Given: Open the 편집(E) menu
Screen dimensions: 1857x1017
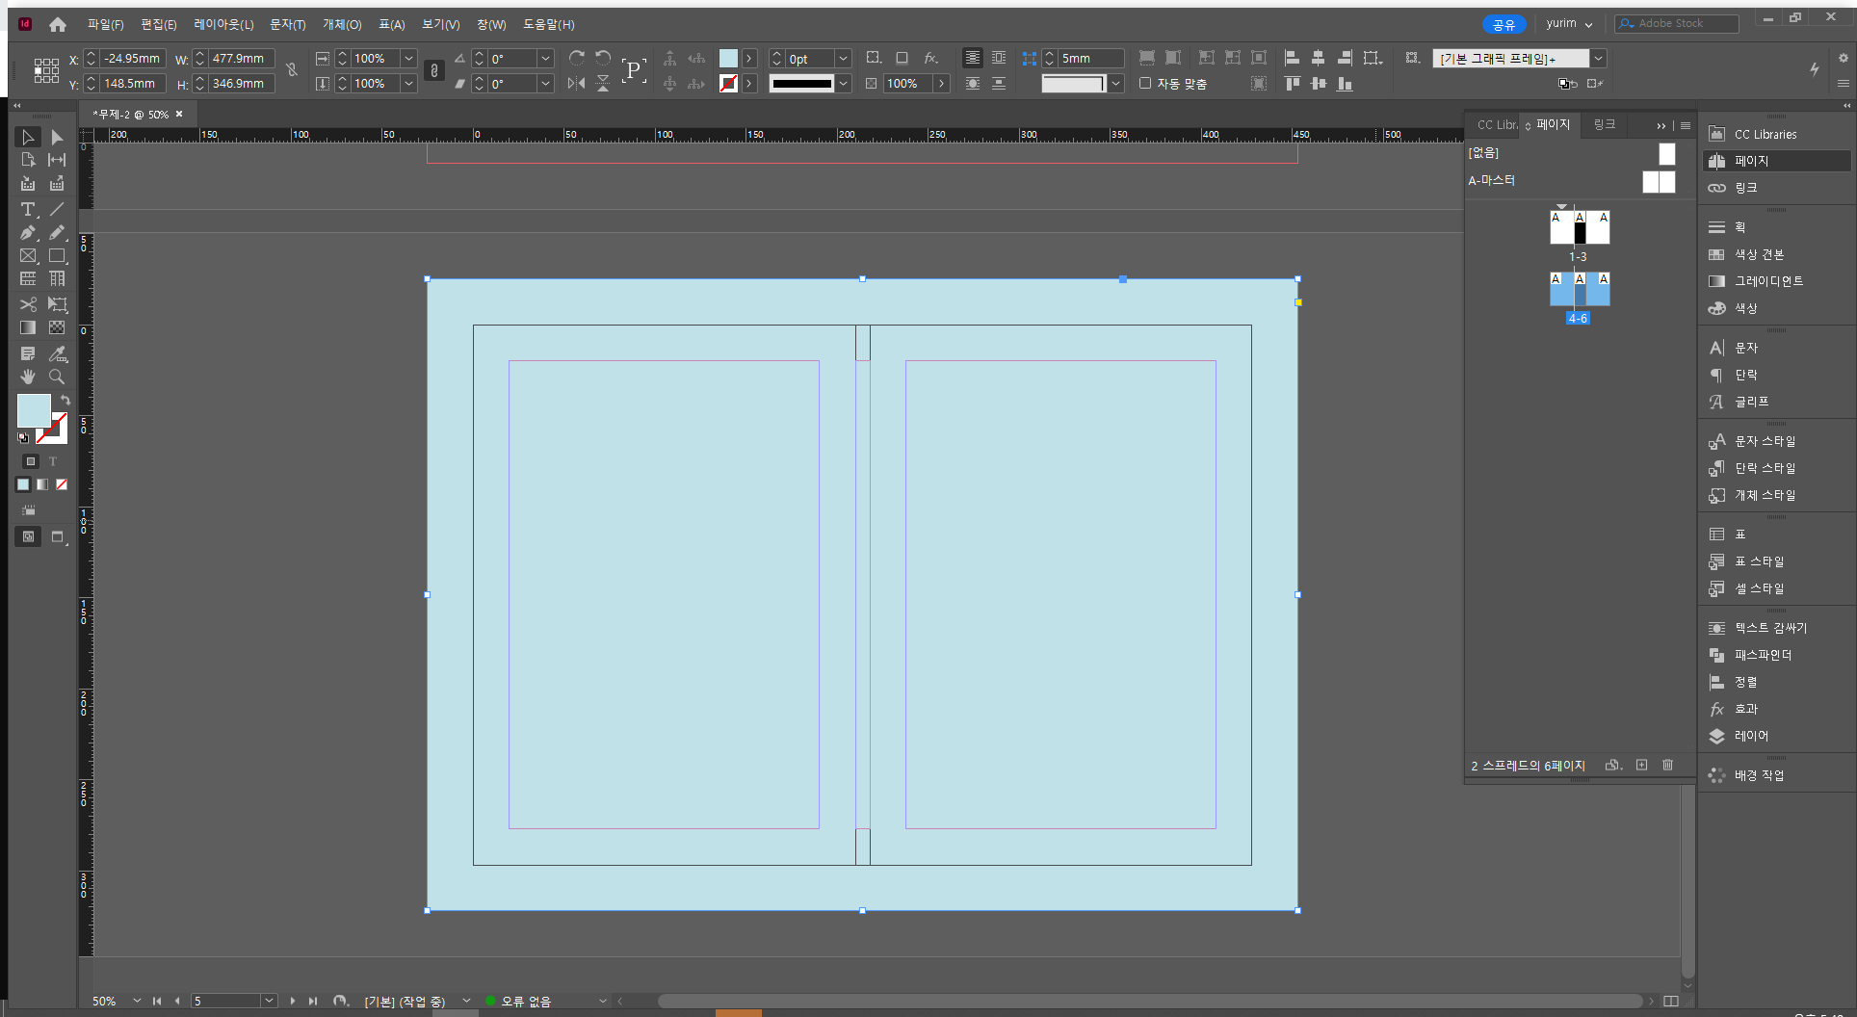Looking at the screenshot, I should coord(158,24).
